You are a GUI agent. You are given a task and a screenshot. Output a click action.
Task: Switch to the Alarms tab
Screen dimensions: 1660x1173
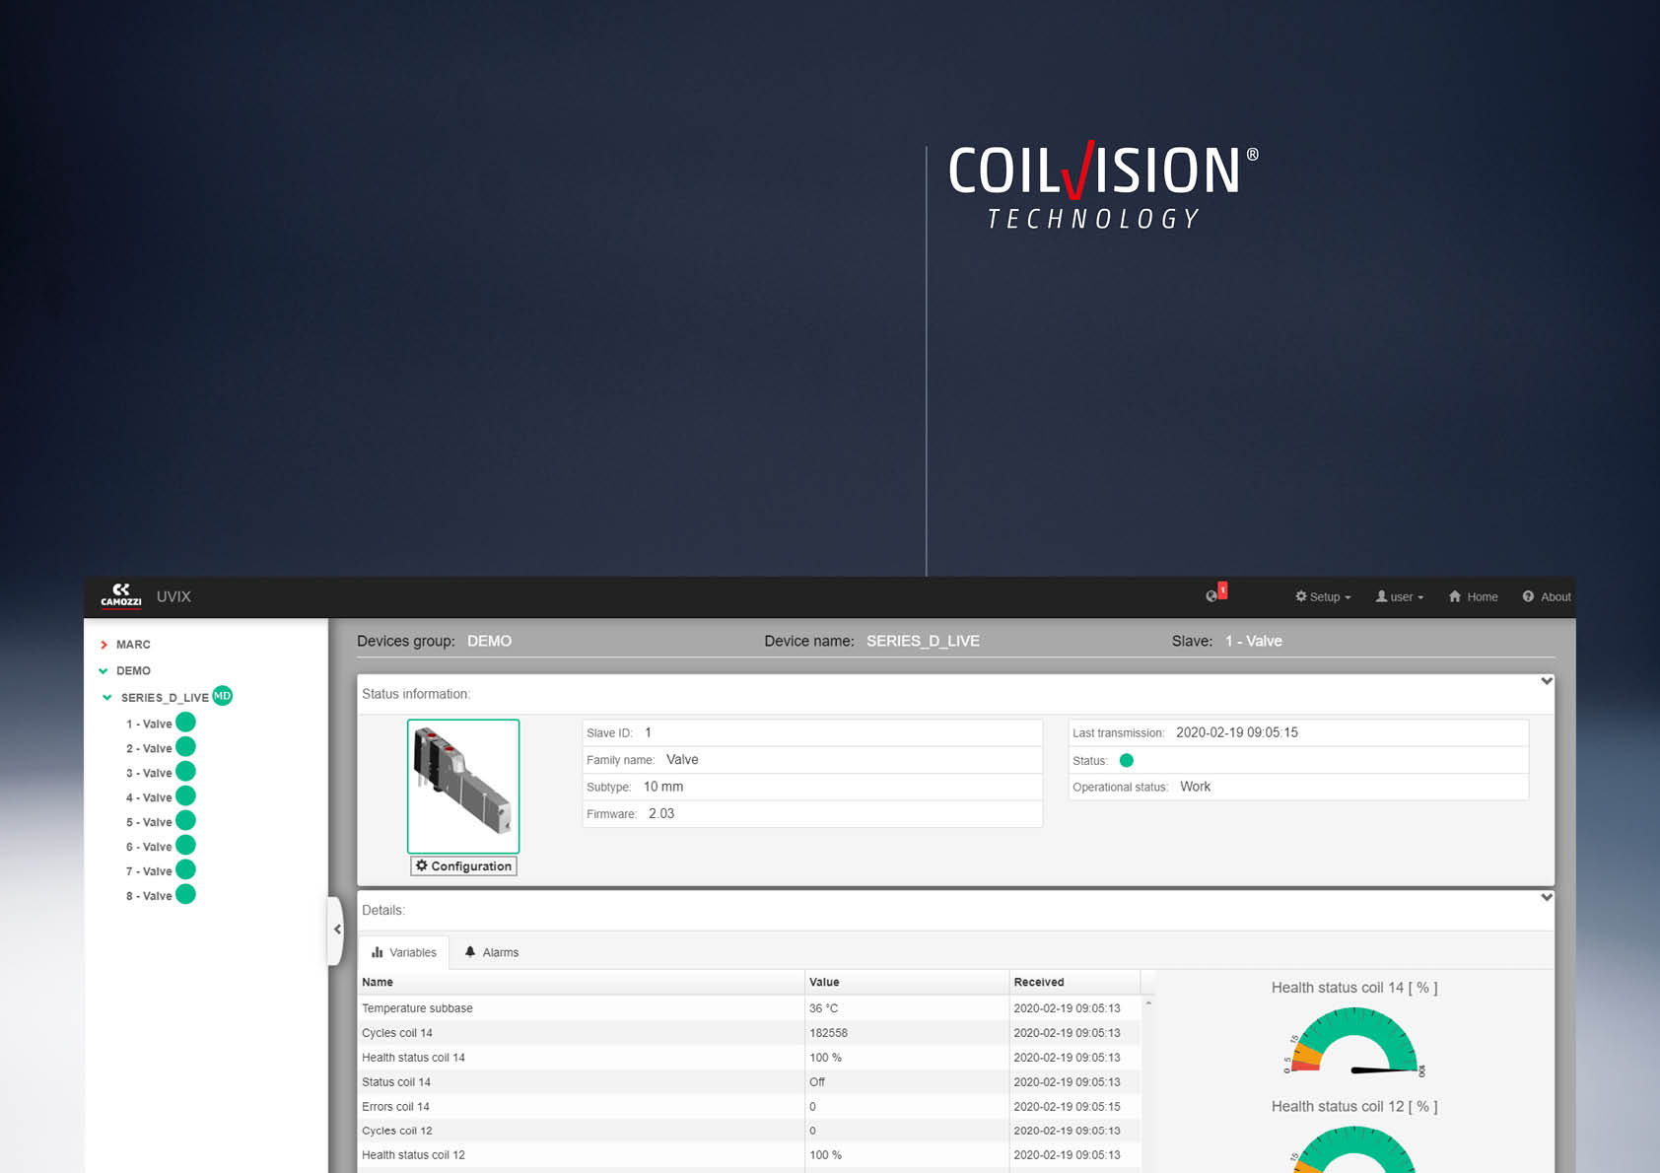pos(492,952)
